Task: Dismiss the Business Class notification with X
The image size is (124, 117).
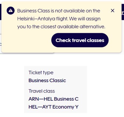Action: pos(112,10)
